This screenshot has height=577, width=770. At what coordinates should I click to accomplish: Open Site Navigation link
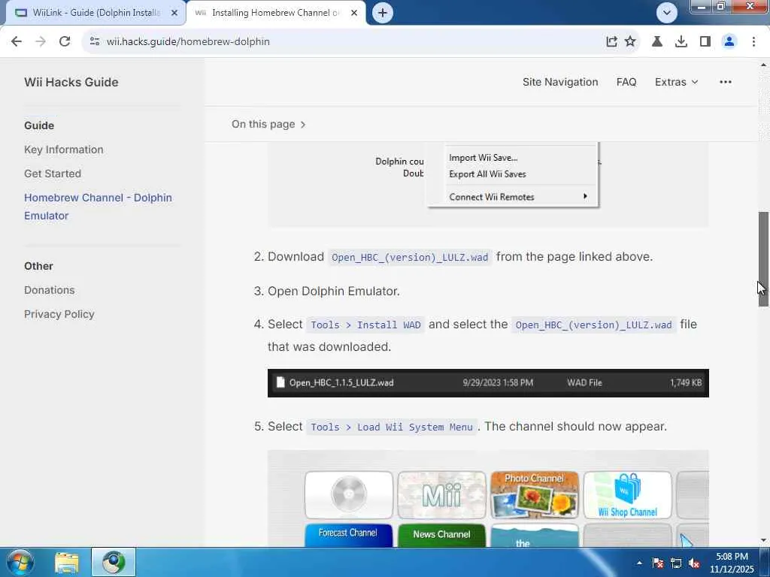point(560,82)
